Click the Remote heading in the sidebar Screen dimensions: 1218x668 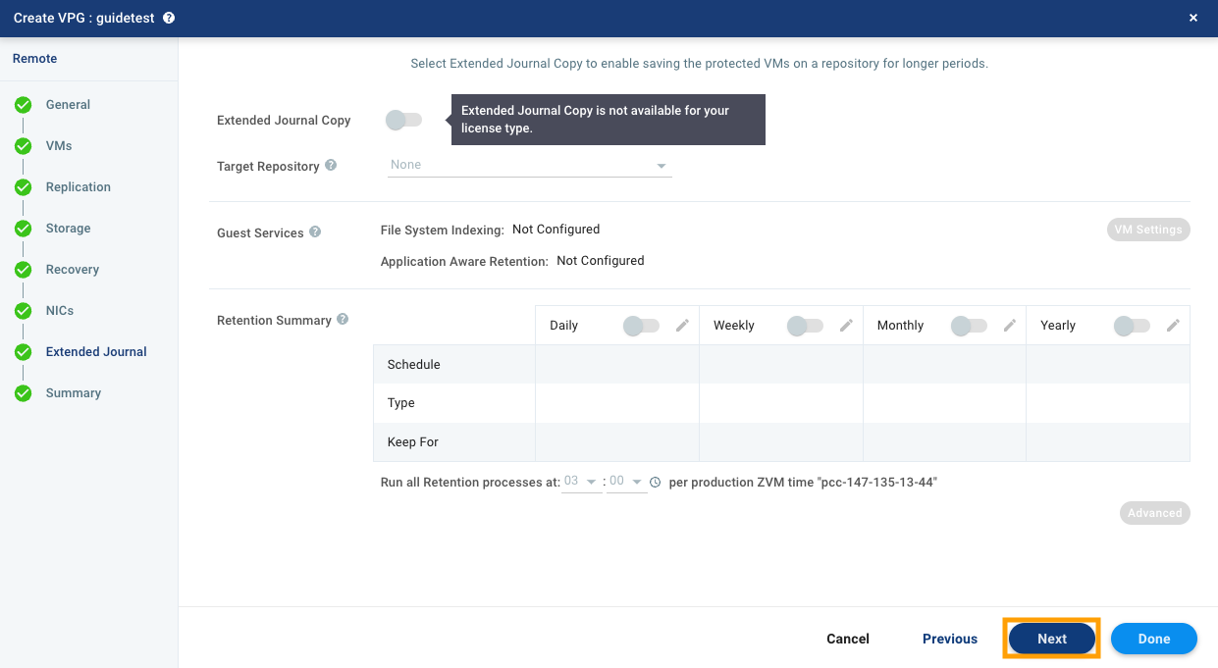coord(35,59)
